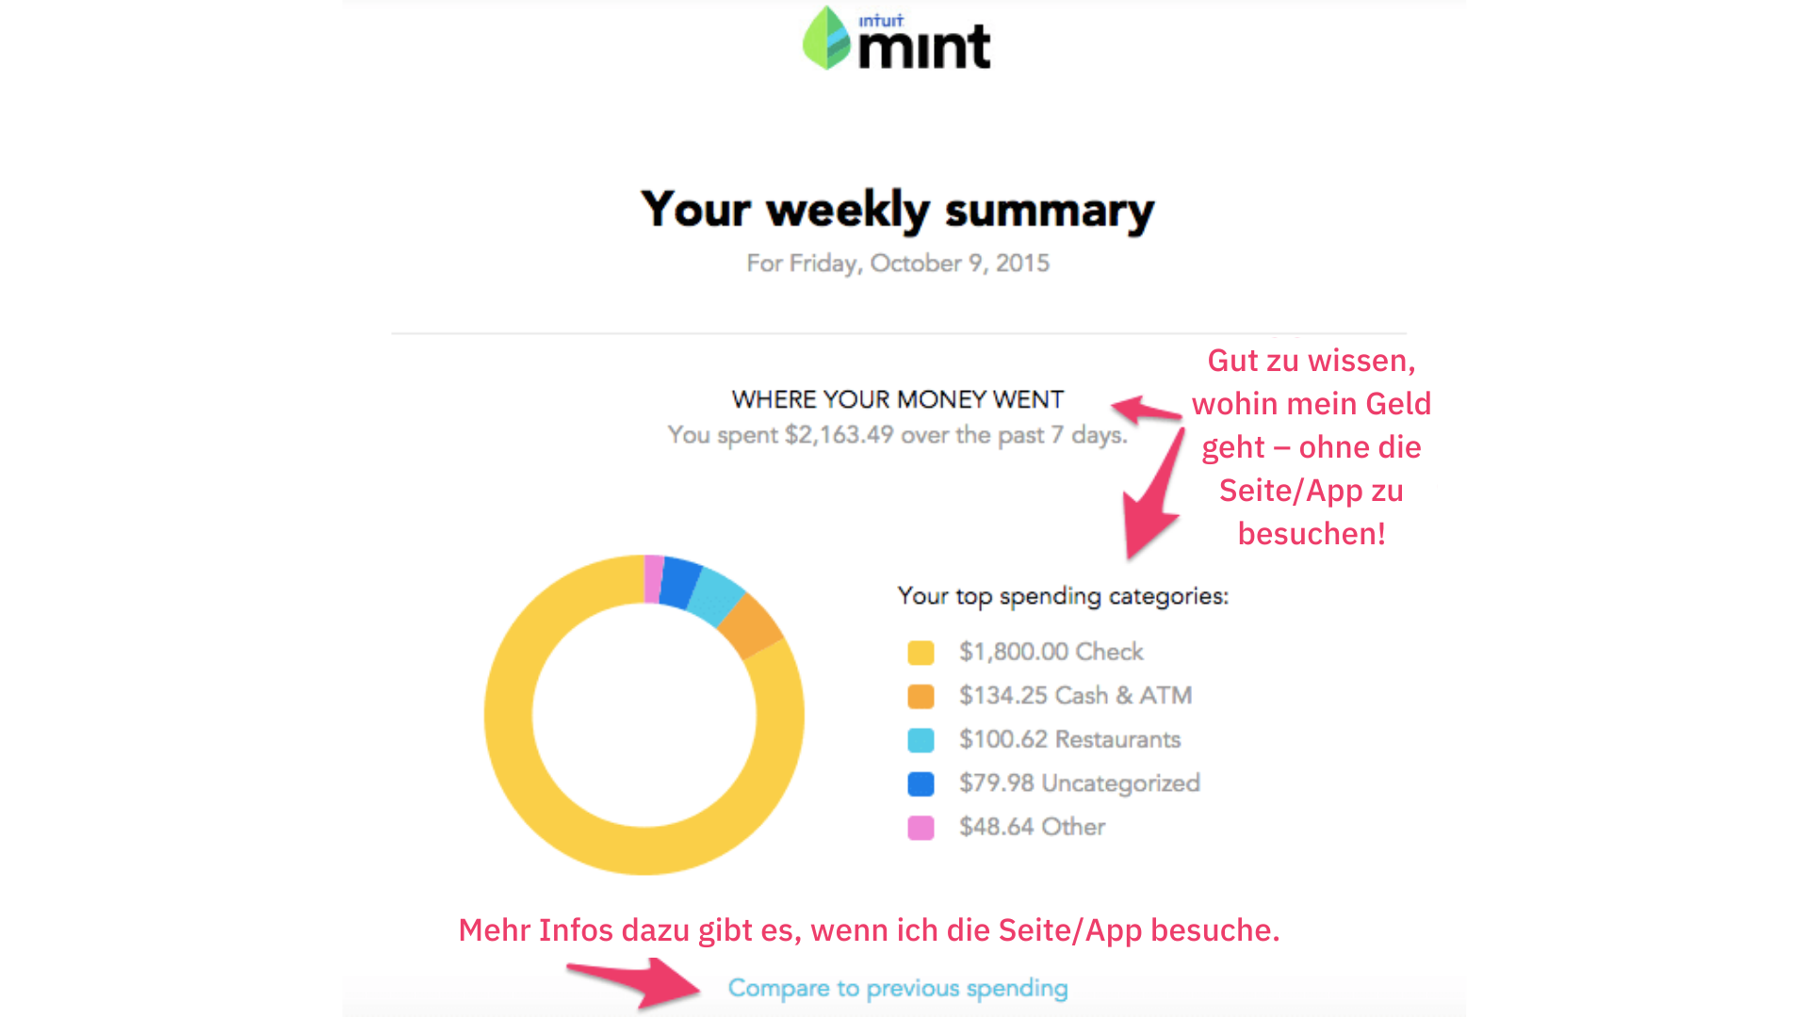Click the light blue Restaurants swatch
Screen dimensions: 1809x1017
[921, 740]
